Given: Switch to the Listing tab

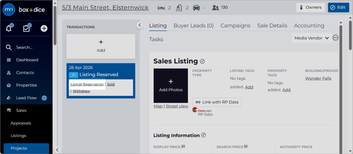Looking at the screenshot, I should [158, 26].
